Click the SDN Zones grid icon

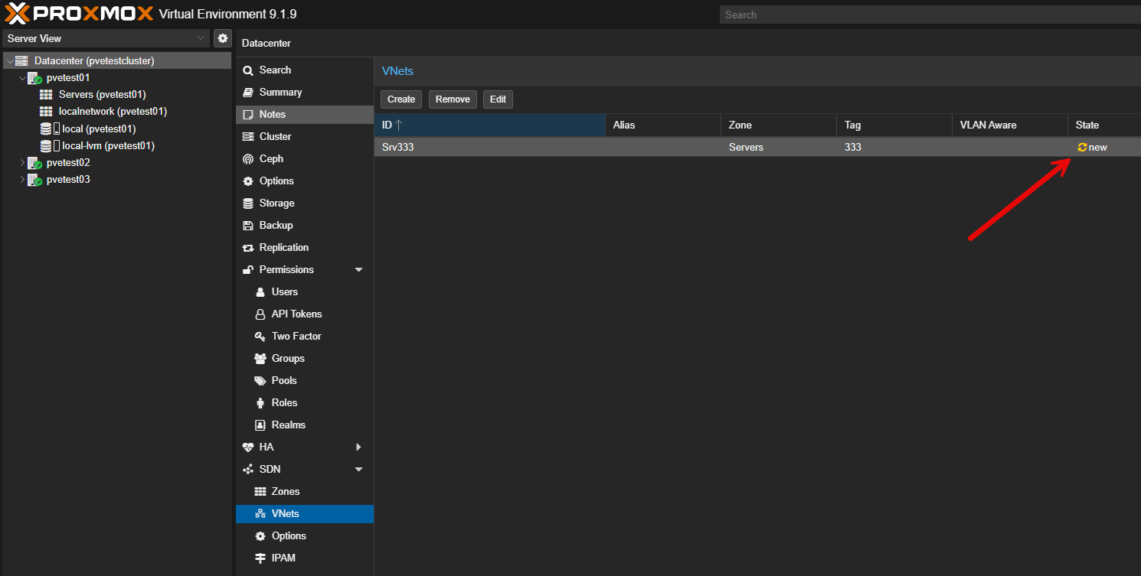click(x=260, y=492)
